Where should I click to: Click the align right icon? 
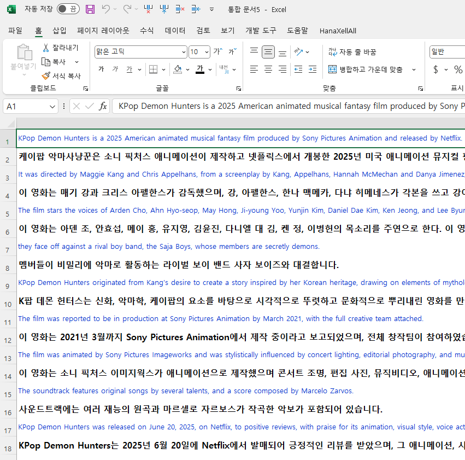click(x=282, y=69)
